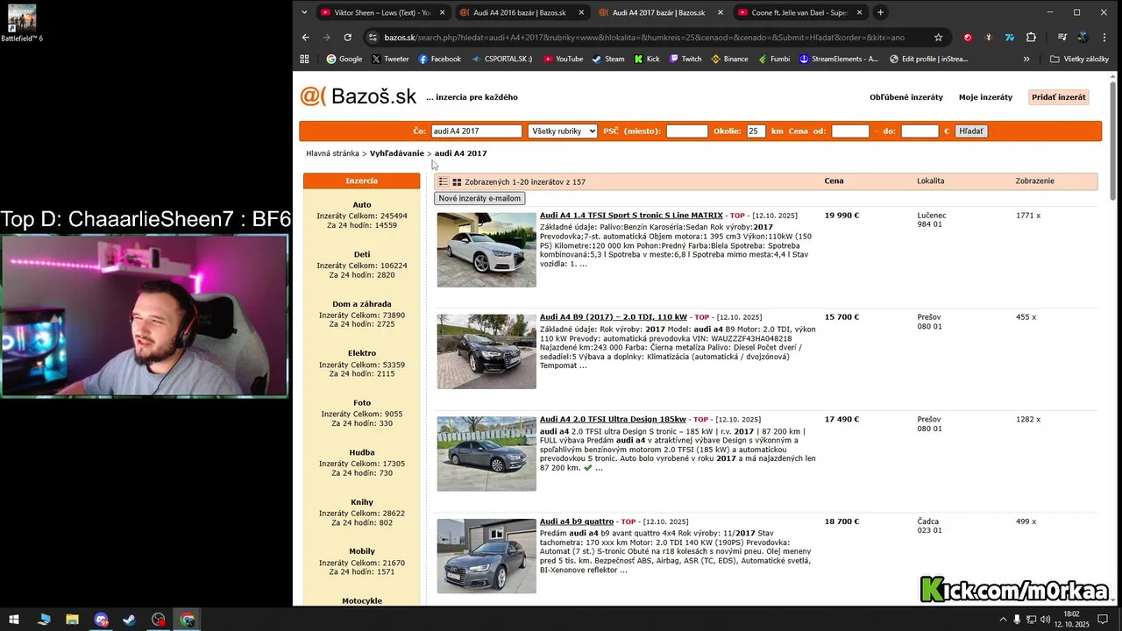Click the Cena do price field
This screenshot has width=1122, height=631.
click(920, 131)
